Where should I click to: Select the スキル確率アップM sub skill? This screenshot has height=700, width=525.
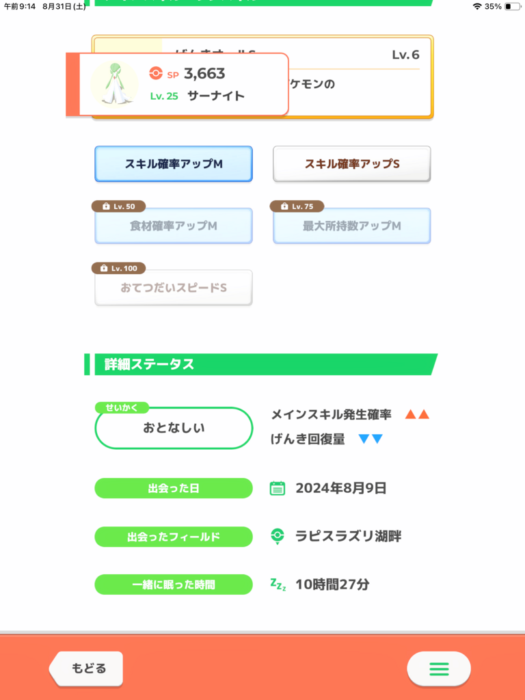pos(174,164)
